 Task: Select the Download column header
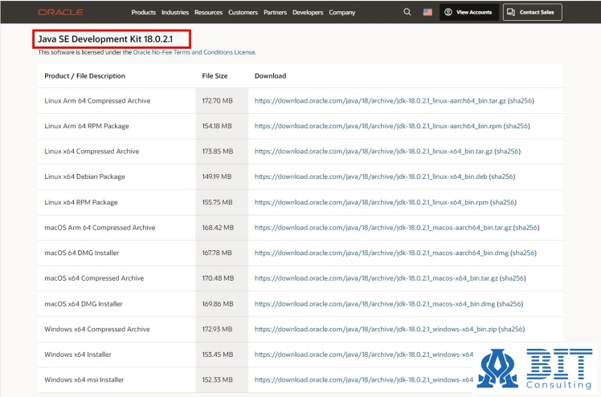click(x=270, y=75)
